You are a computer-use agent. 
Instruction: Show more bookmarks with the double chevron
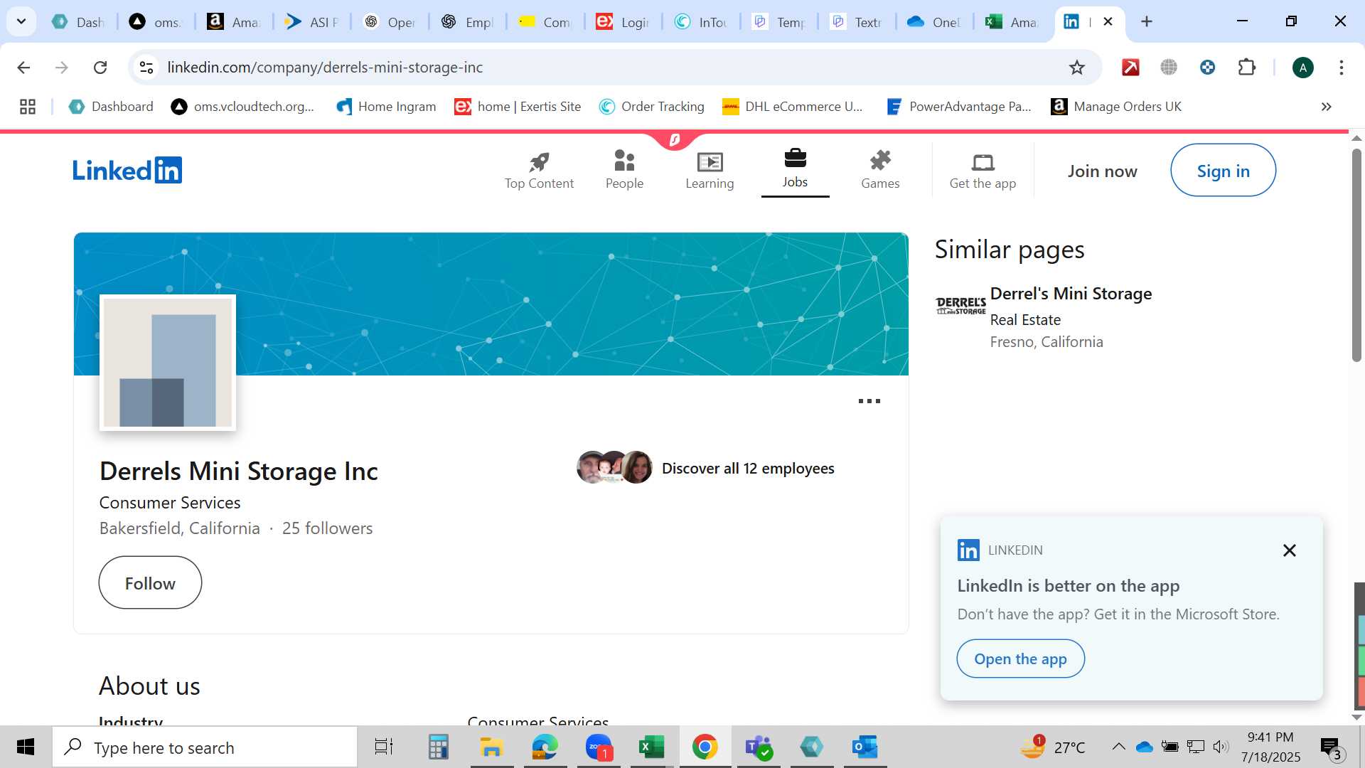[1326, 107]
